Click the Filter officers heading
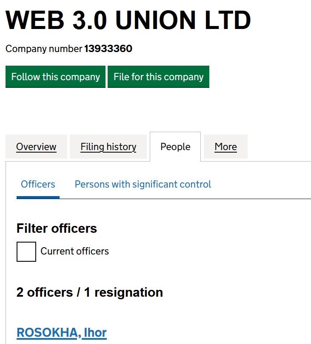Viewport: 311px width, 344px height. coord(57,228)
